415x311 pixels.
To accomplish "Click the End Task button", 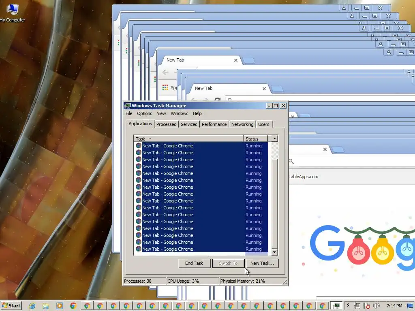I will [x=194, y=263].
